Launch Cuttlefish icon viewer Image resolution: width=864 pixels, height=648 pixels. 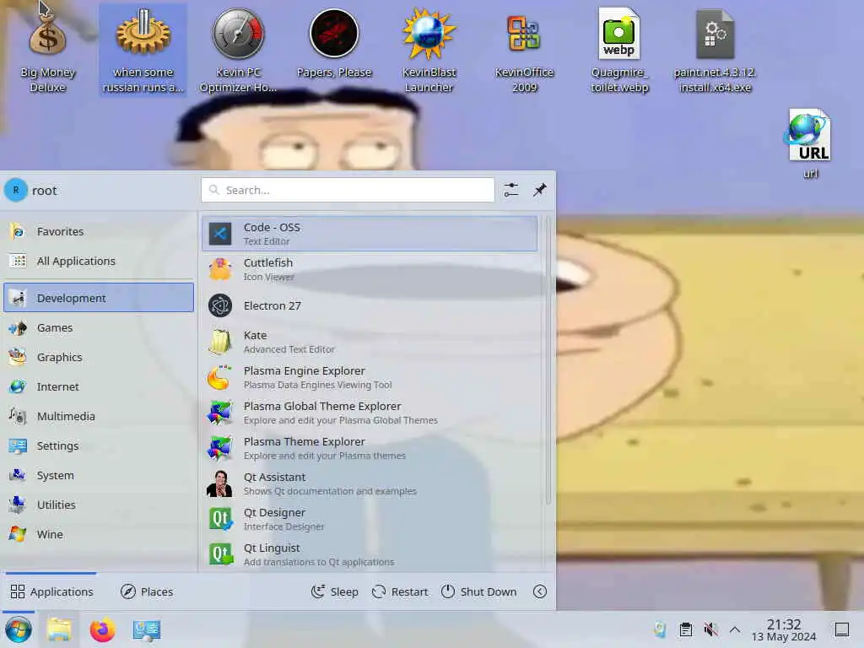(x=370, y=269)
